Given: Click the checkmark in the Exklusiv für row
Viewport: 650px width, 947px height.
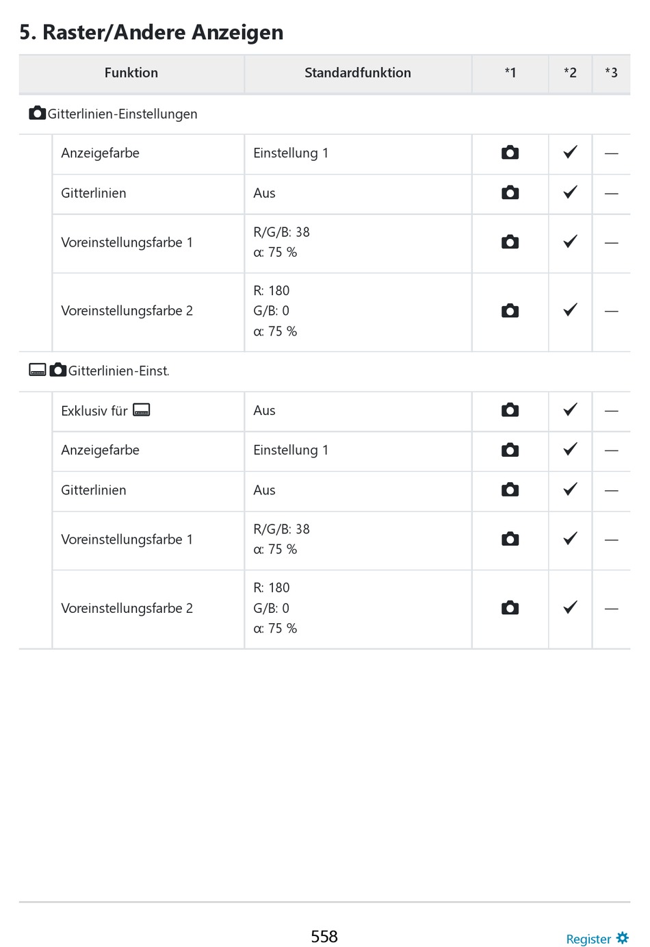Looking at the screenshot, I should pos(570,409).
